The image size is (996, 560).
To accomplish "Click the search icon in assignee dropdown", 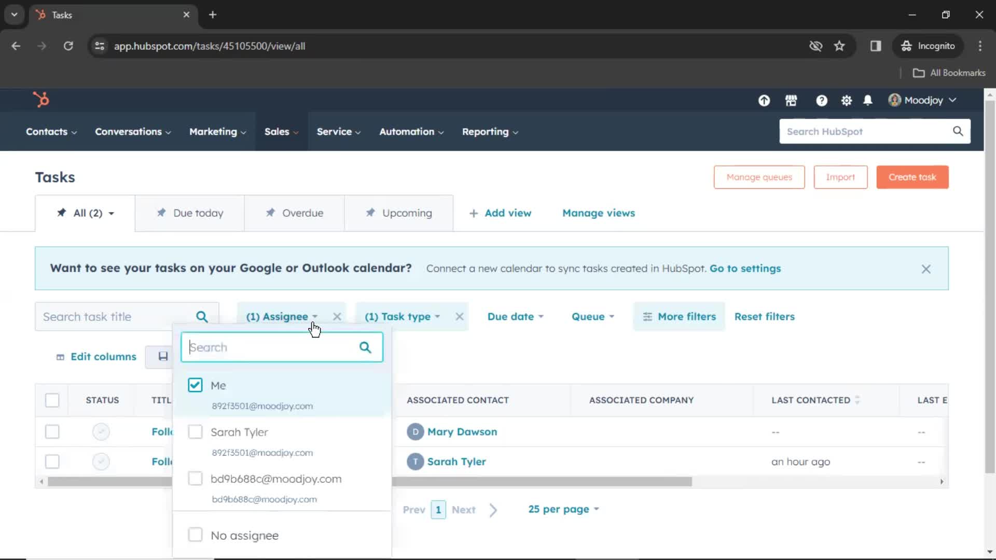I will pyautogui.click(x=365, y=347).
